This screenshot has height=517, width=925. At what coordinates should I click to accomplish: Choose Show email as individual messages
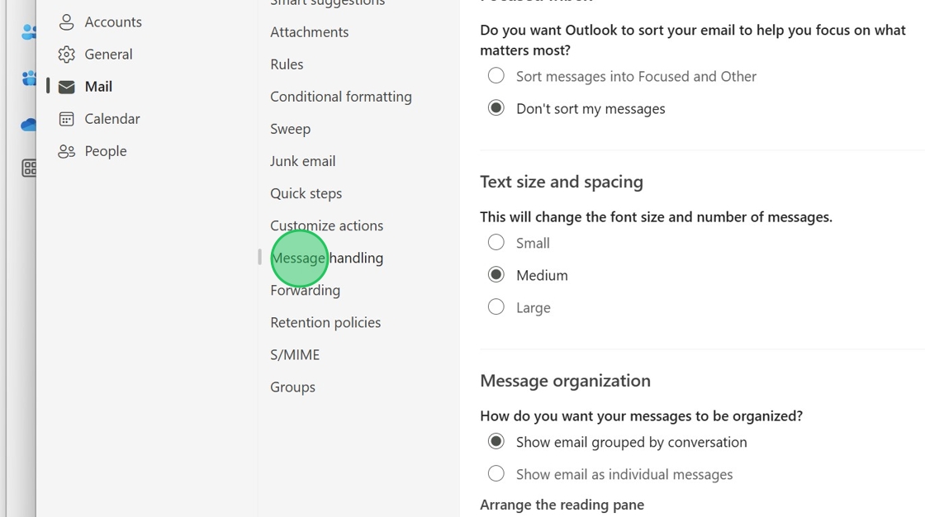click(496, 474)
